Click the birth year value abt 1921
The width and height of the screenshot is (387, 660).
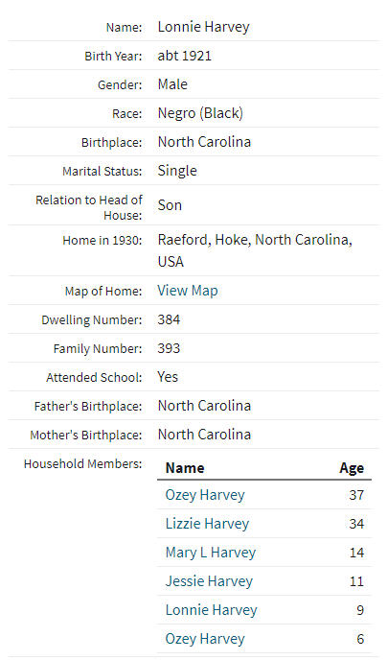click(185, 56)
